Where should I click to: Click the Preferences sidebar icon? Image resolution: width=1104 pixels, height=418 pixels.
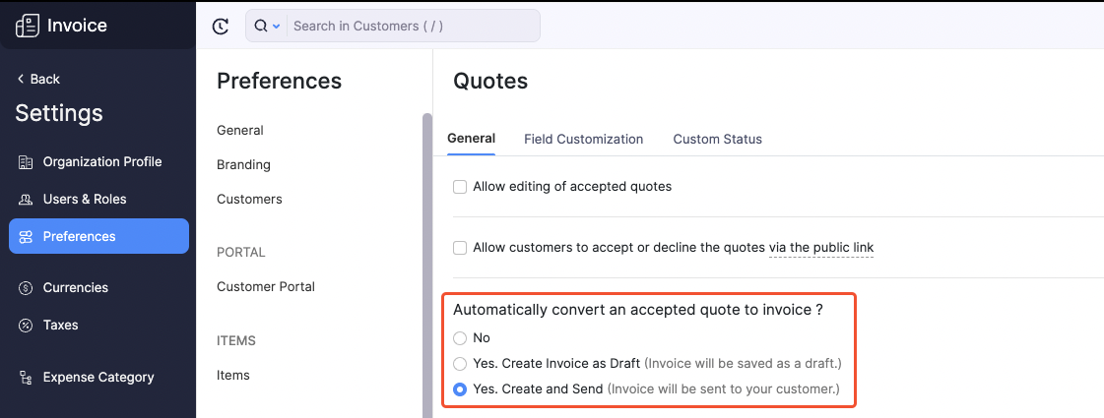[26, 237]
